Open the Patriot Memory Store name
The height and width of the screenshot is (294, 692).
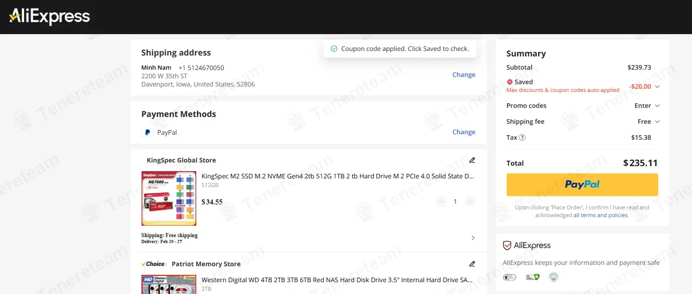[x=206, y=264]
